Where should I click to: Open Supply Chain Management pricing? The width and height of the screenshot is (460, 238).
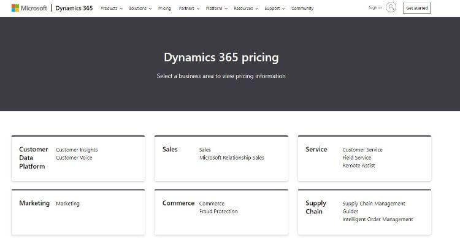tap(374, 204)
